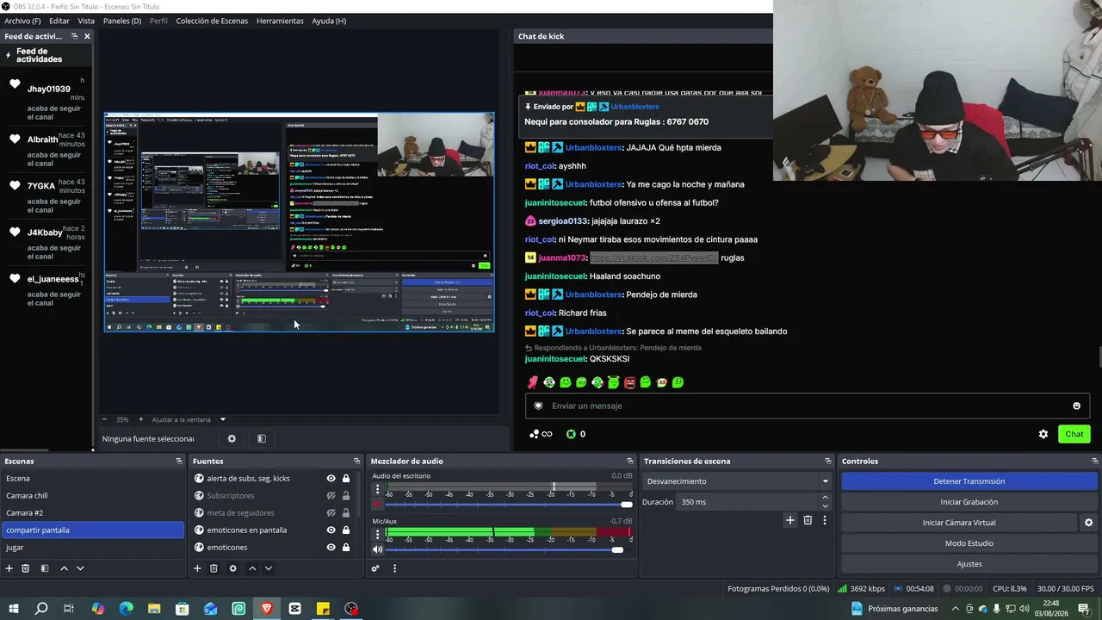Screen dimensions: 1102x620
Task: Start the virtual camera with Iniciar Cámara Virtual
Action: [x=959, y=523]
